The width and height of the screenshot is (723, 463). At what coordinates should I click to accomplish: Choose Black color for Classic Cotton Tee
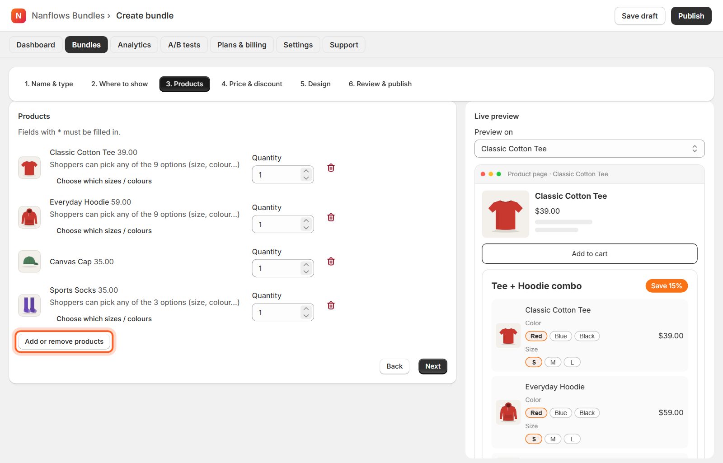587,336
